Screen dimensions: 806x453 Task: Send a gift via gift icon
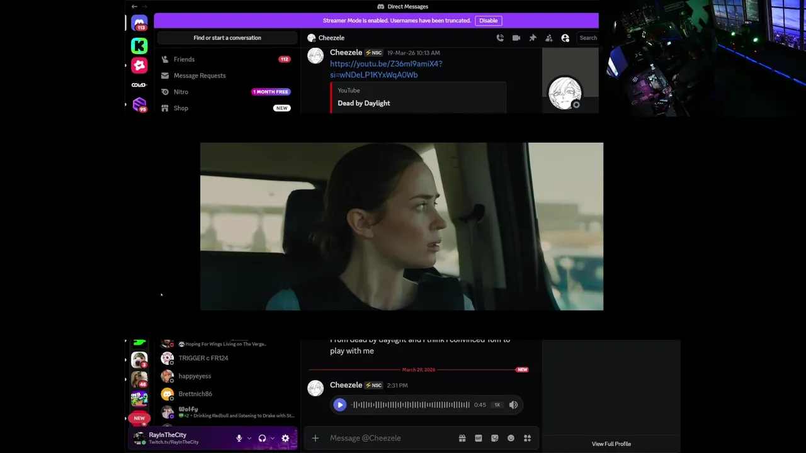click(462, 438)
